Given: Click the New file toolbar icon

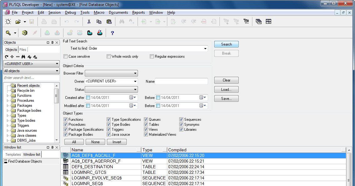Looking at the screenshot, I should pyautogui.click(x=8, y=22).
